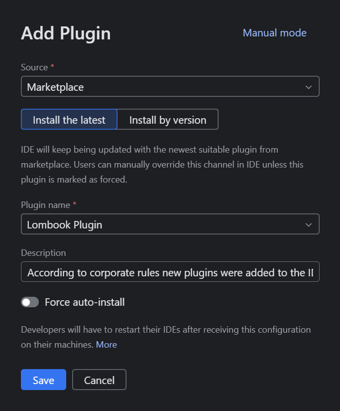Click the Description field showing corporate rules text
The width and height of the screenshot is (340, 411).
pyautogui.click(x=170, y=272)
